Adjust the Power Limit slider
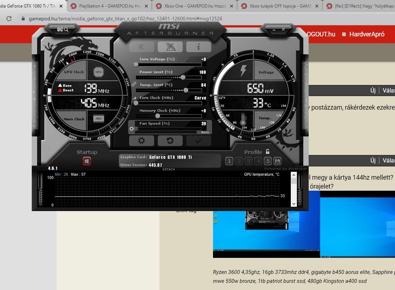 [x=169, y=77]
